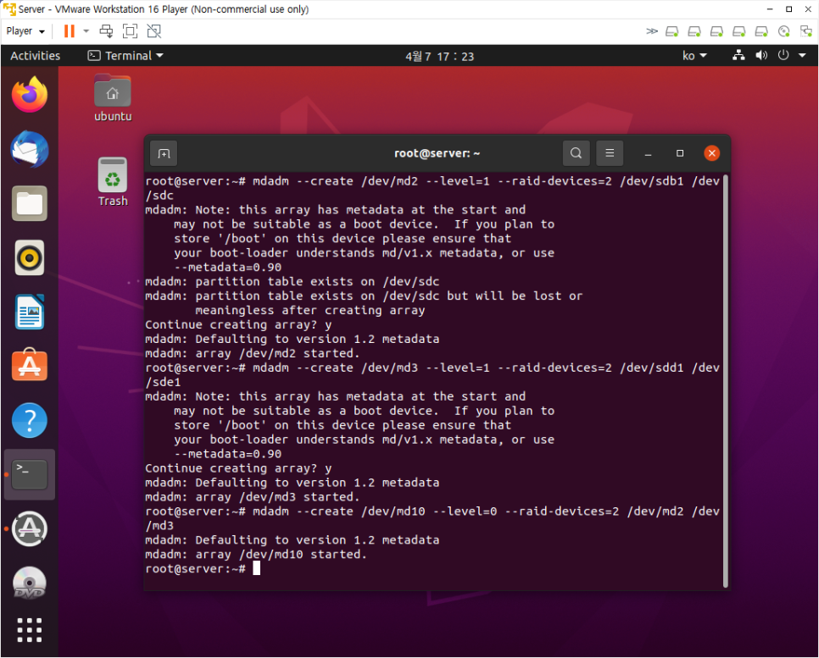Open the ubuntu home folder on desktop
819x658 pixels.
point(113,98)
